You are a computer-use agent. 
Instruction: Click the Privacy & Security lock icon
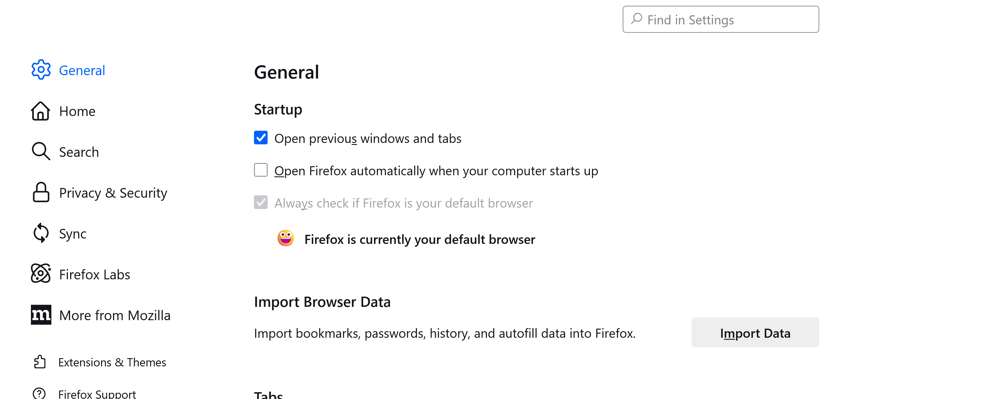click(x=41, y=193)
